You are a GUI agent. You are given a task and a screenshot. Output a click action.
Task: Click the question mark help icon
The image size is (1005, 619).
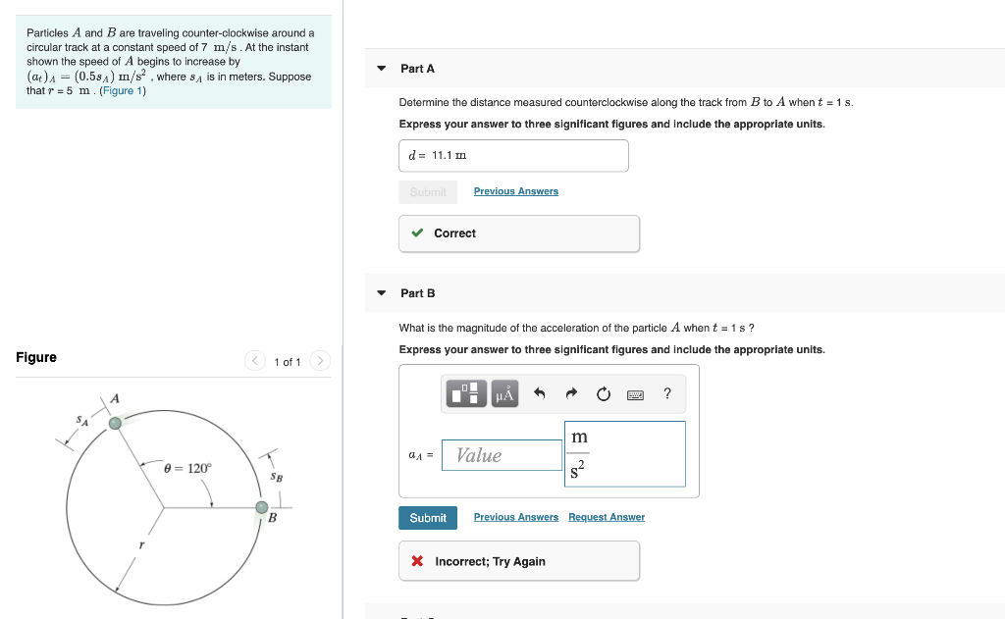(x=666, y=393)
